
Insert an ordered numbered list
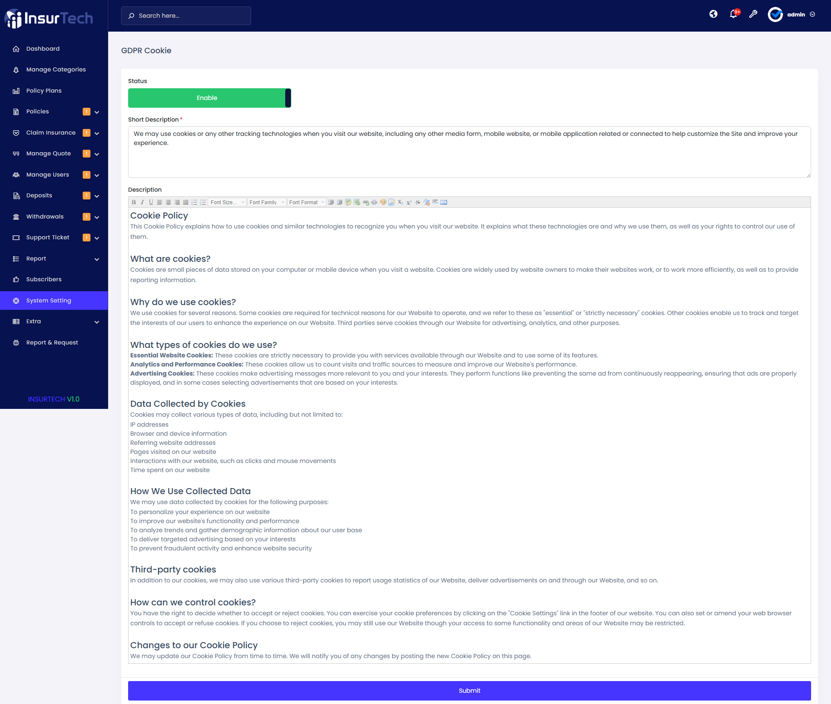tap(194, 202)
